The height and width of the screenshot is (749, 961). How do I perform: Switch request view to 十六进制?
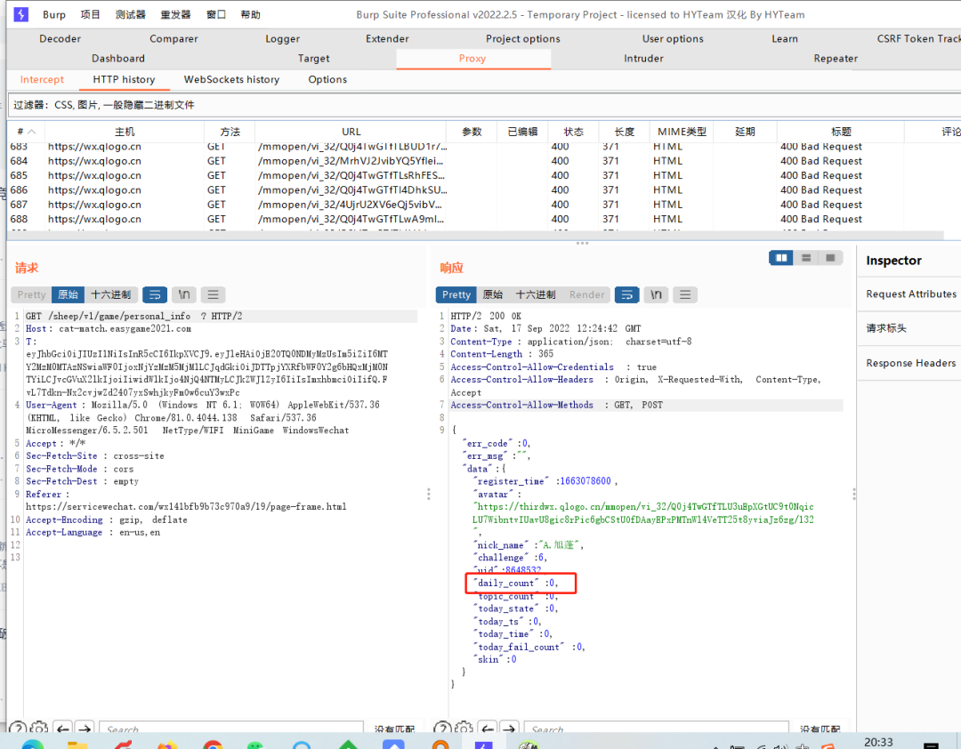tap(111, 294)
